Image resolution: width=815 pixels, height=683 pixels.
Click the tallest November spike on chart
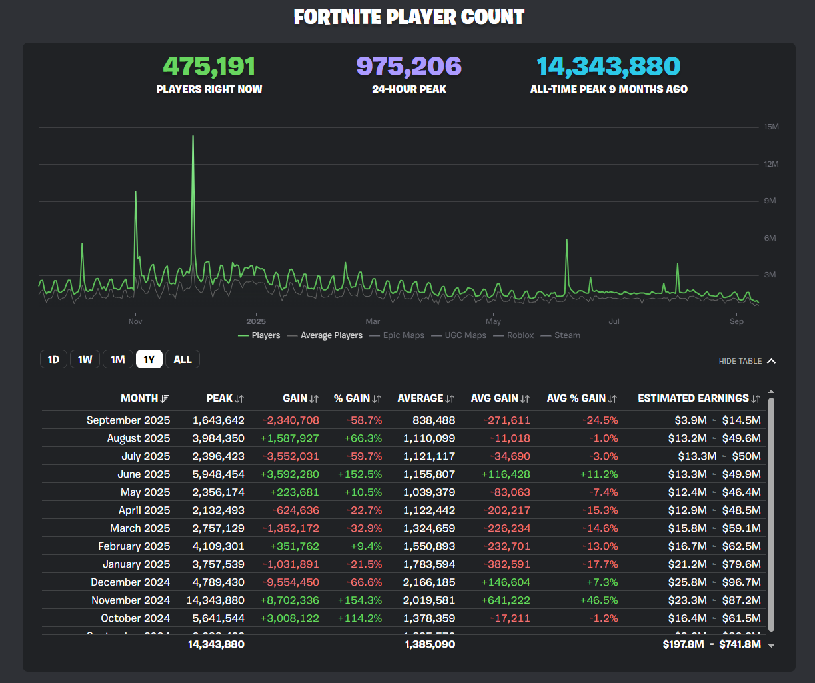point(193,136)
